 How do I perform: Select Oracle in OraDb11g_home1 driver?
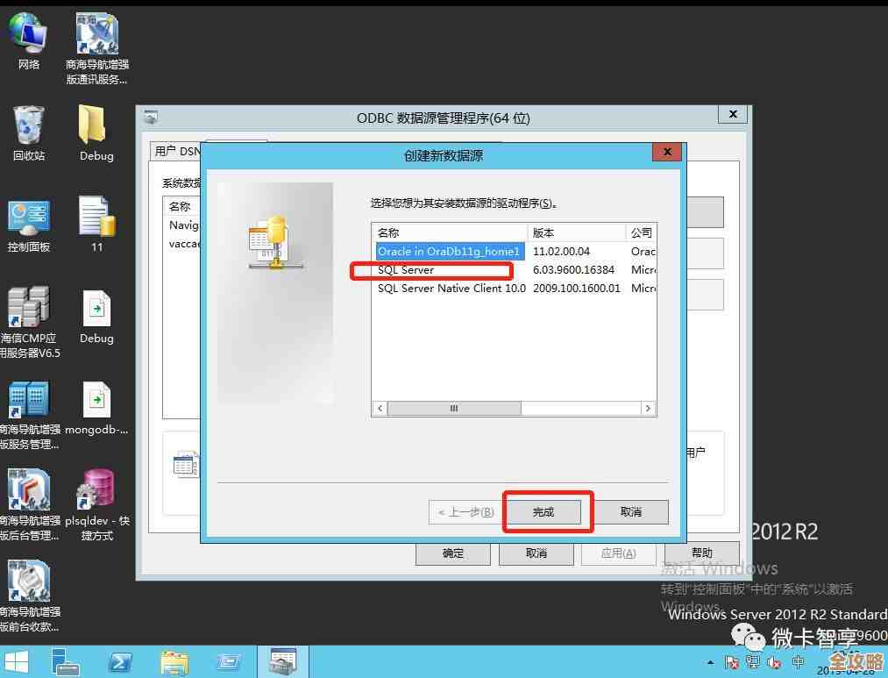(x=449, y=252)
